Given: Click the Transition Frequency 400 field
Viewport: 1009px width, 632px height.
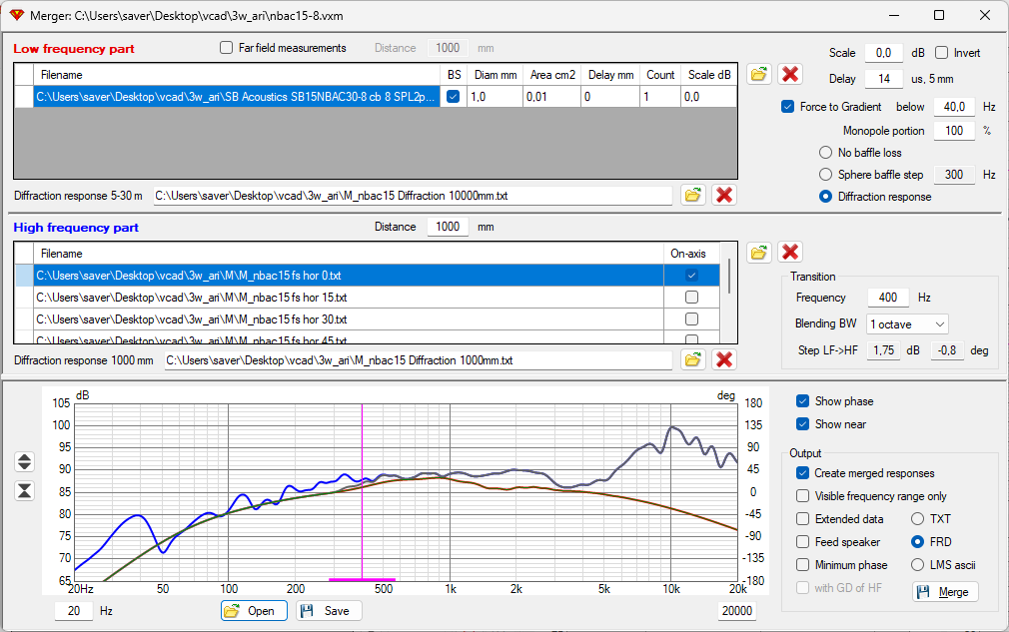Looking at the screenshot, I should pos(888,298).
